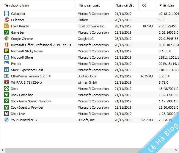This screenshot has height=153, width=179.
Task: Click version 9.7.0.29455 of Foxit Reader
Action: (168, 26)
